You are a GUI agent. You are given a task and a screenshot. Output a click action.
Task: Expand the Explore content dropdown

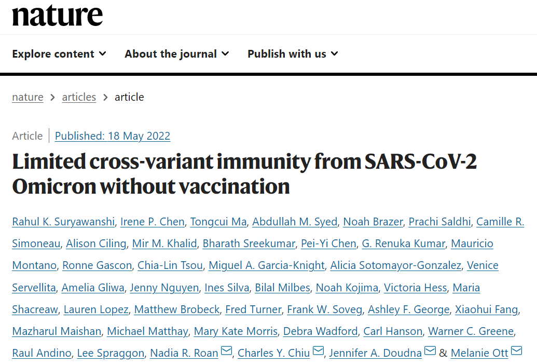point(59,54)
